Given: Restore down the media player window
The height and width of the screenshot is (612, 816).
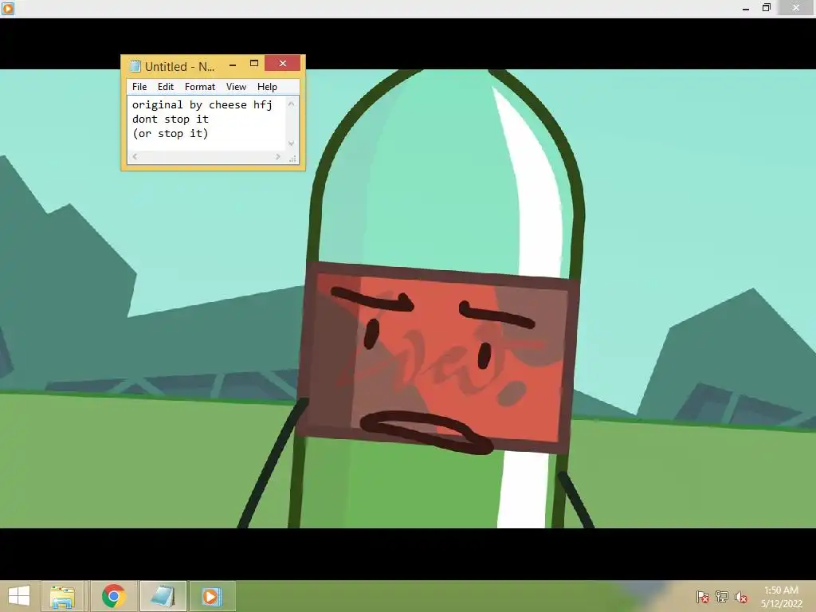Looking at the screenshot, I should 767,8.
